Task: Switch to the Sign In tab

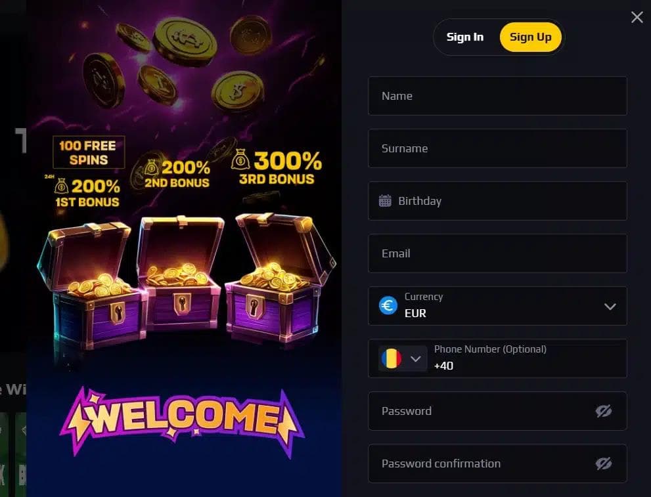Action: click(465, 37)
